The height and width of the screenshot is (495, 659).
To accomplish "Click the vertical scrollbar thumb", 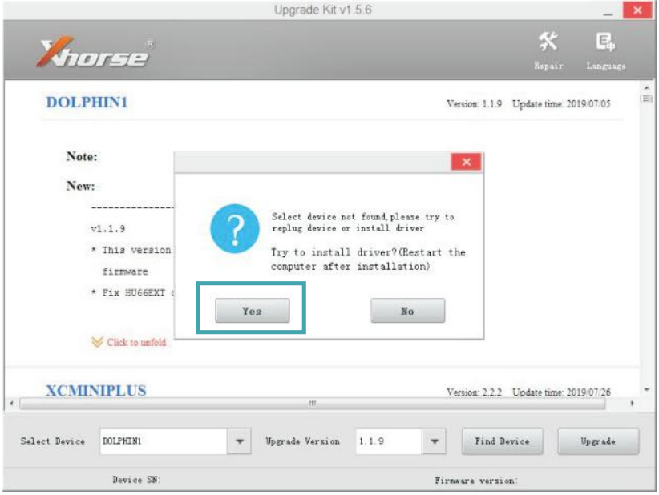I will (x=647, y=99).
